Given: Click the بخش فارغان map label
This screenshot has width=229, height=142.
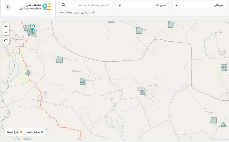Looking at the screenshot, I should (x=76, y=71).
